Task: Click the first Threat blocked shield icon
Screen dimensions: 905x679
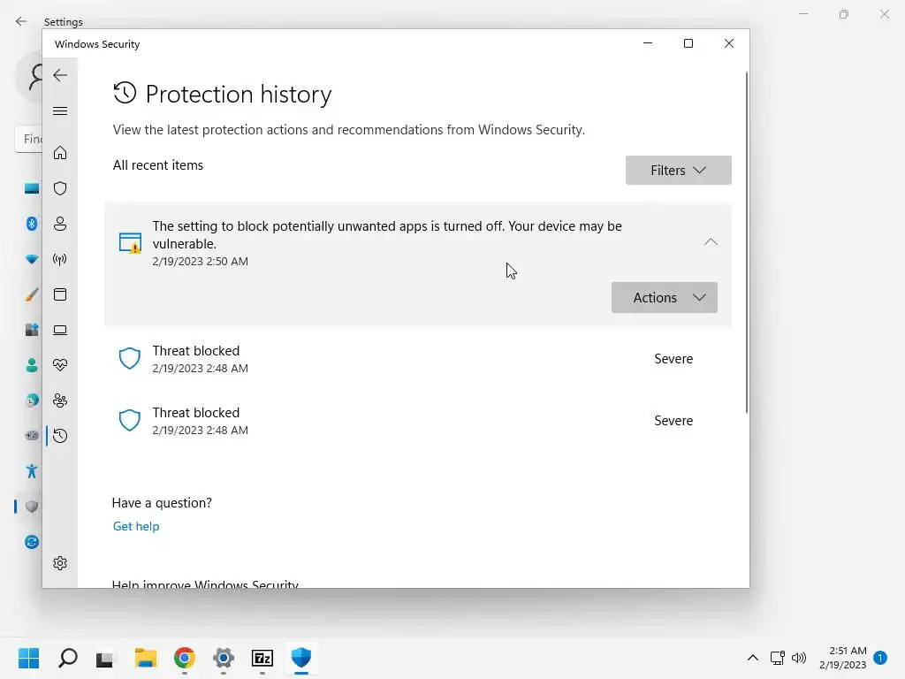Action: (x=129, y=359)
